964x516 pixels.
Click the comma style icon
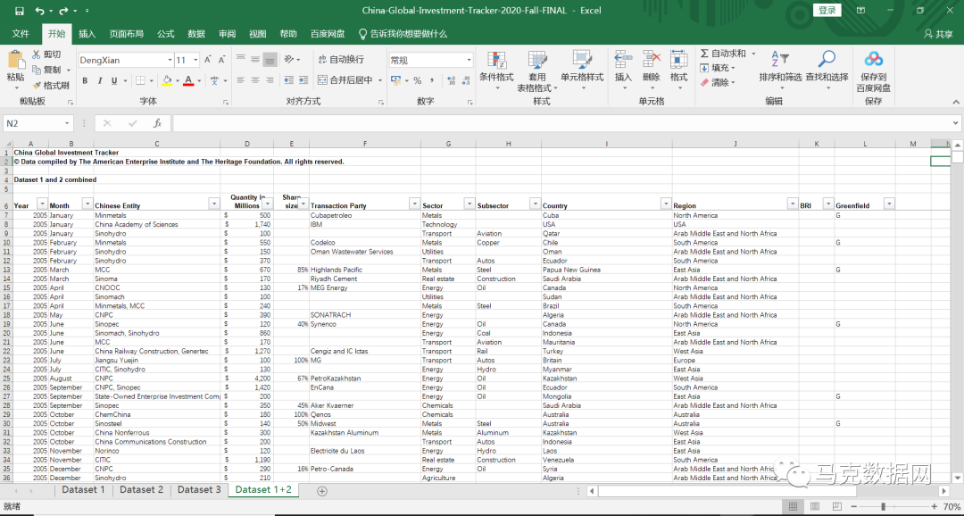[432, 80]
